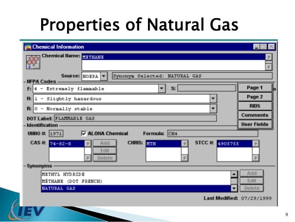Click the up arrow of Chemical Name list

(x=269, y=57)
